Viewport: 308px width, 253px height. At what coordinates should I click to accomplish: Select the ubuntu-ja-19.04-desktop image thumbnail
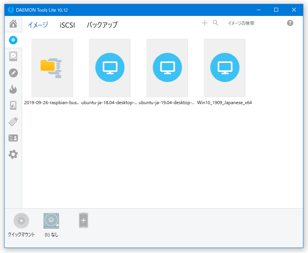pos(167,68)
